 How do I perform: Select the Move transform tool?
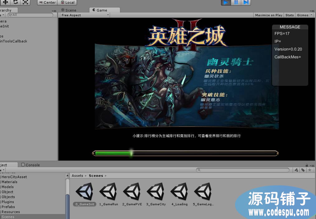(x=5, y=2)
